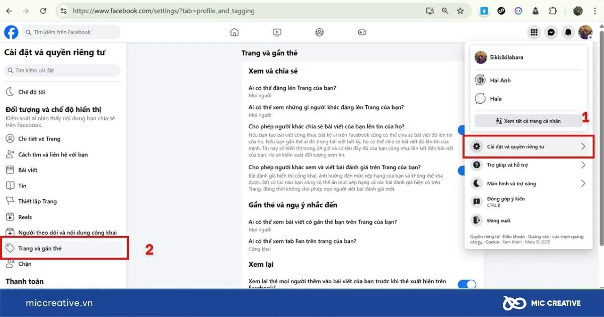Switch to the Hai Anh profile

pyautogui.click(x=500, y=81)
